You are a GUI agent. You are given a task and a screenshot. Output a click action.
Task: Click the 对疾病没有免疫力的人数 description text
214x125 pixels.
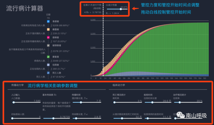33,25
